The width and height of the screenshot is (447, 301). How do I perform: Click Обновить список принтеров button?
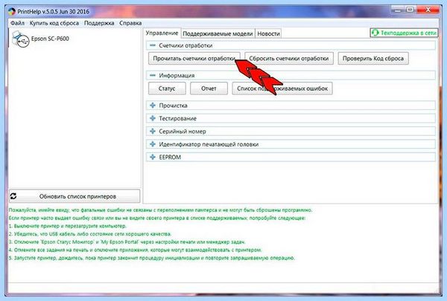pyautogui.click(x=74, y=196)
